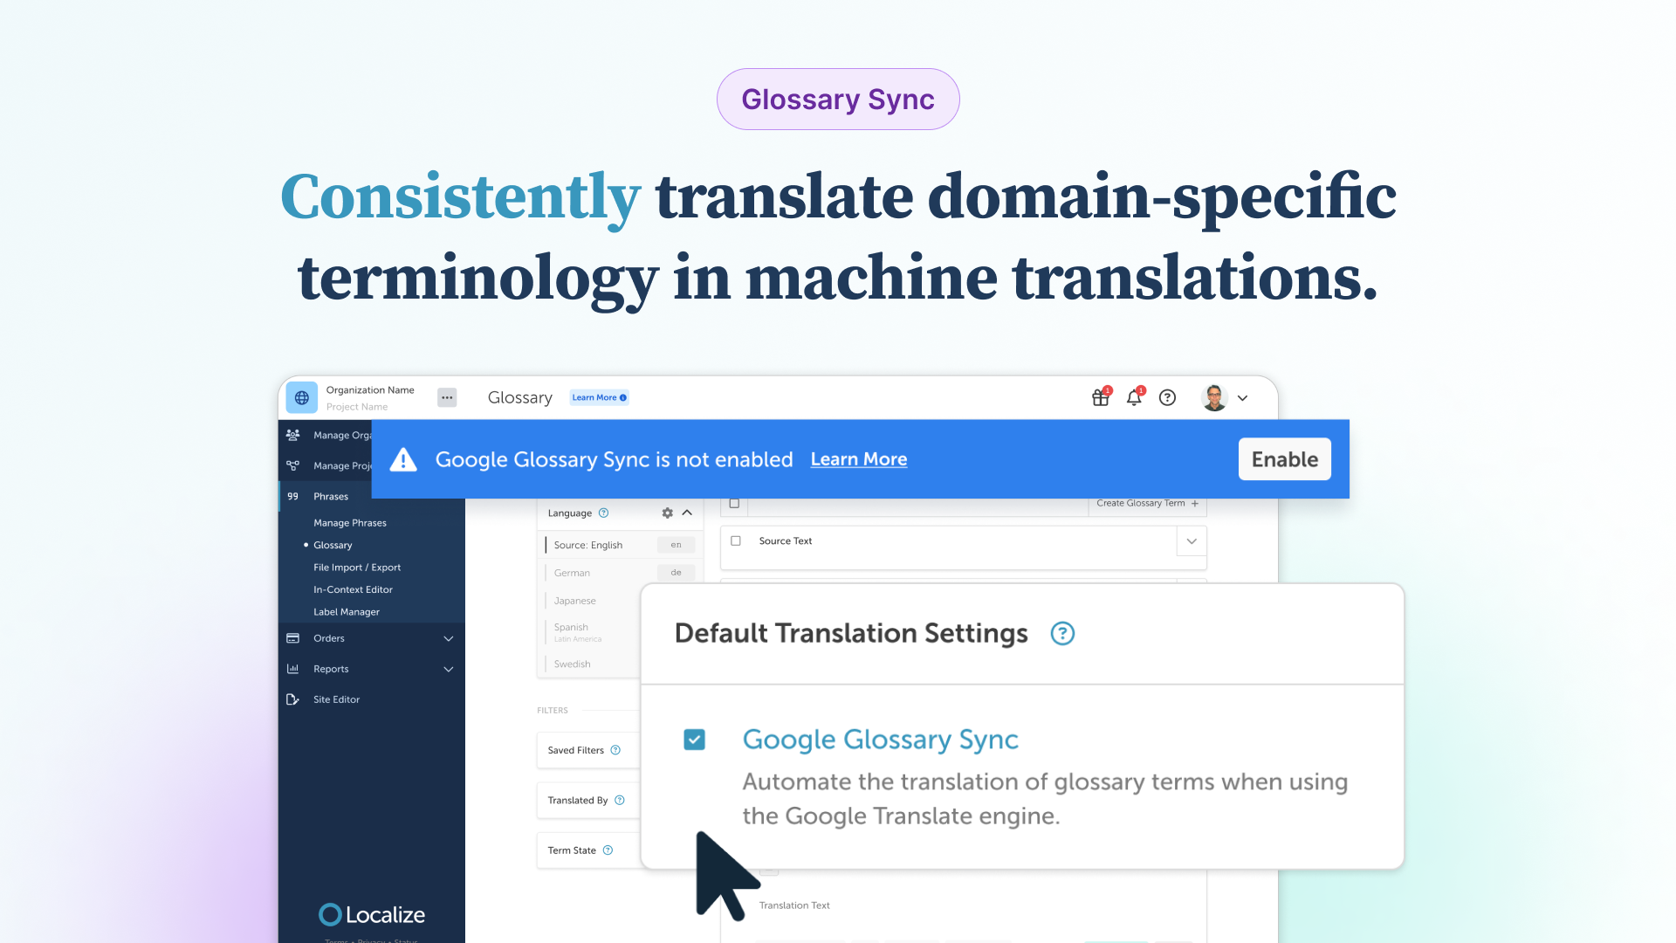Select File Import / Export menu item
1676x943 pixels.
pos(357,568)
